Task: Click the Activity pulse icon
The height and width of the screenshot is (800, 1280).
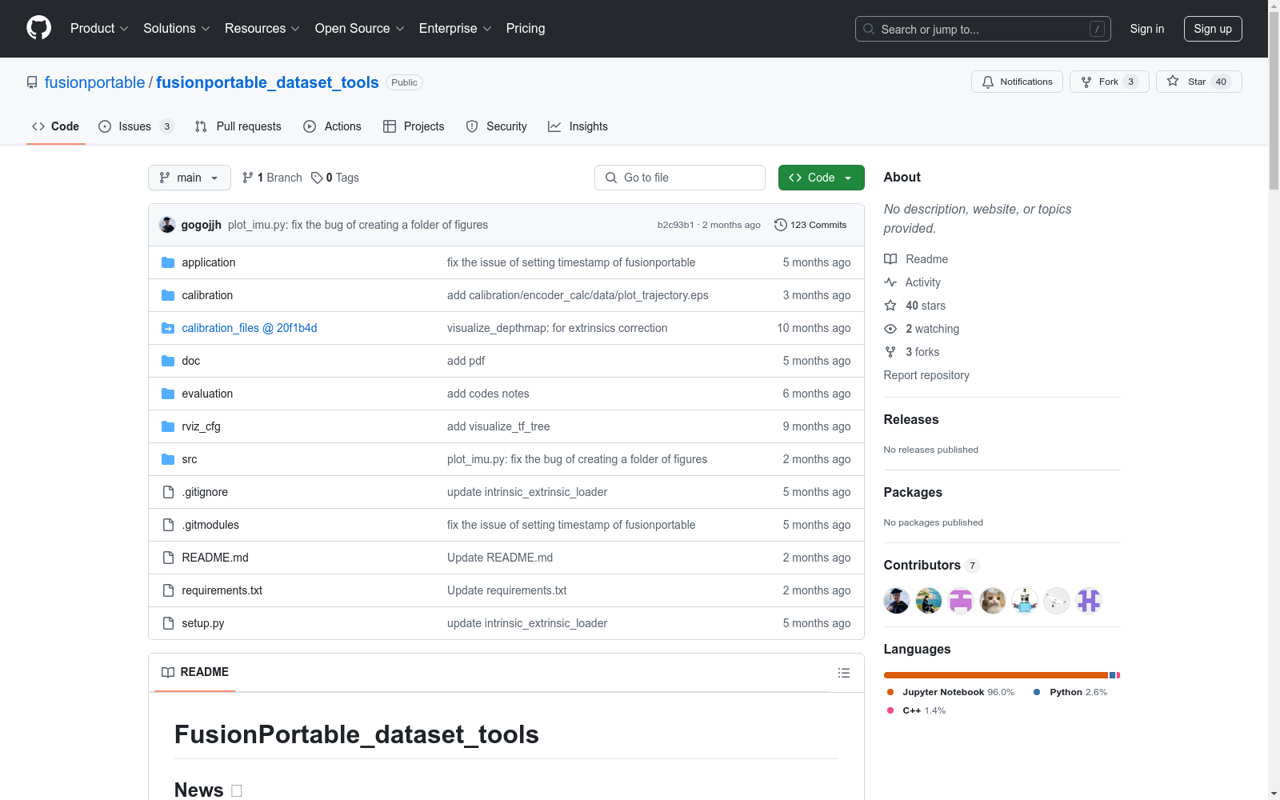Action: coord(890,282)
